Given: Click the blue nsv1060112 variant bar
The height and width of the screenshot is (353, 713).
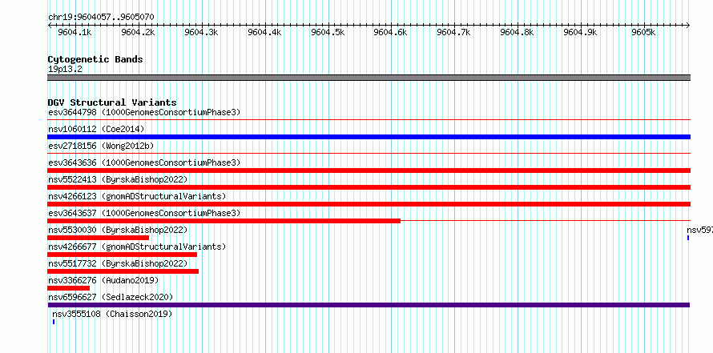Looking at the screenshot, I should click(x=369, y=137).
